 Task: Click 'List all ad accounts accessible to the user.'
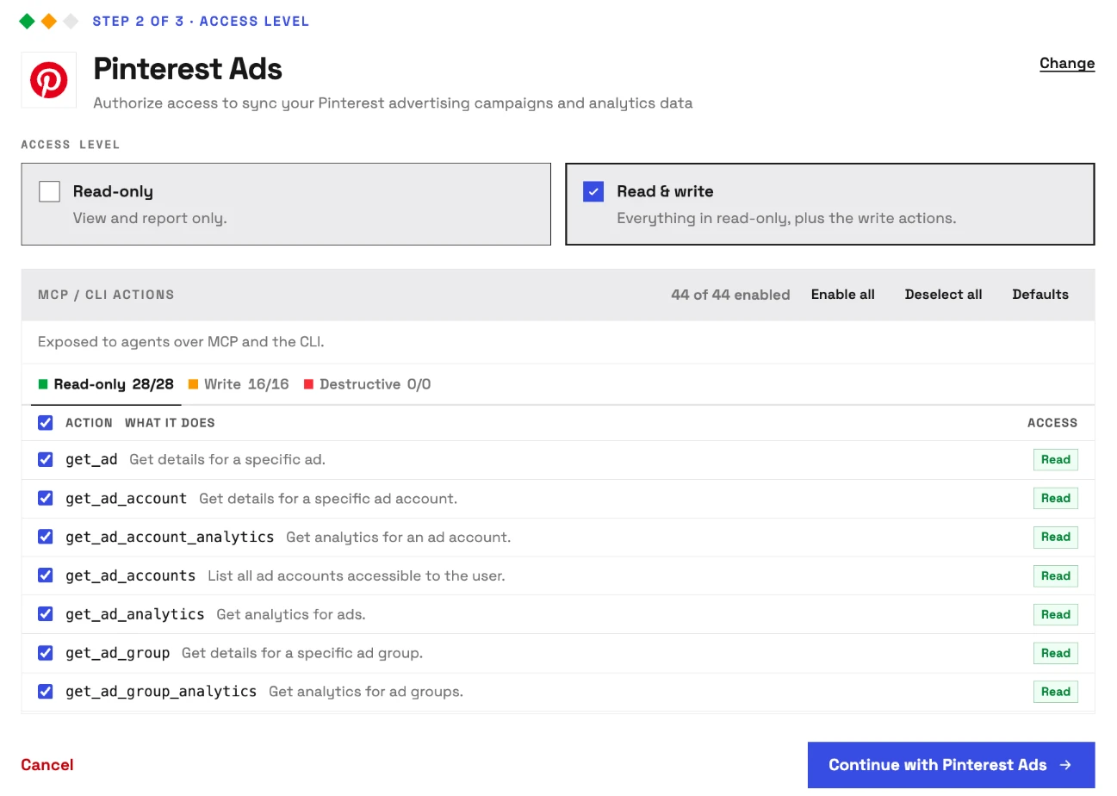[x=357, y=575]
